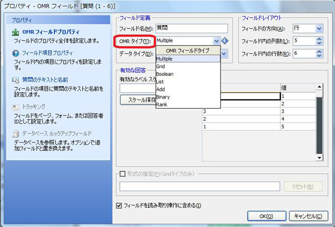The width and height of the screenshot is (335, 227).
Task: Click label cell 1 in last table row
Action: pyautogui.click(x=241, y=127)
